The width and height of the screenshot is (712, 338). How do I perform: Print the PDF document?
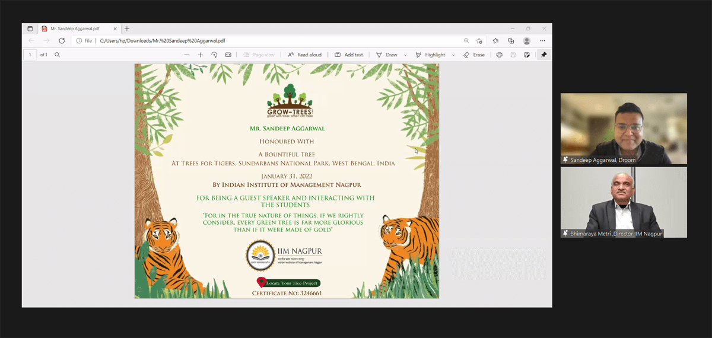pyautogui.click(x=499, y=55)
